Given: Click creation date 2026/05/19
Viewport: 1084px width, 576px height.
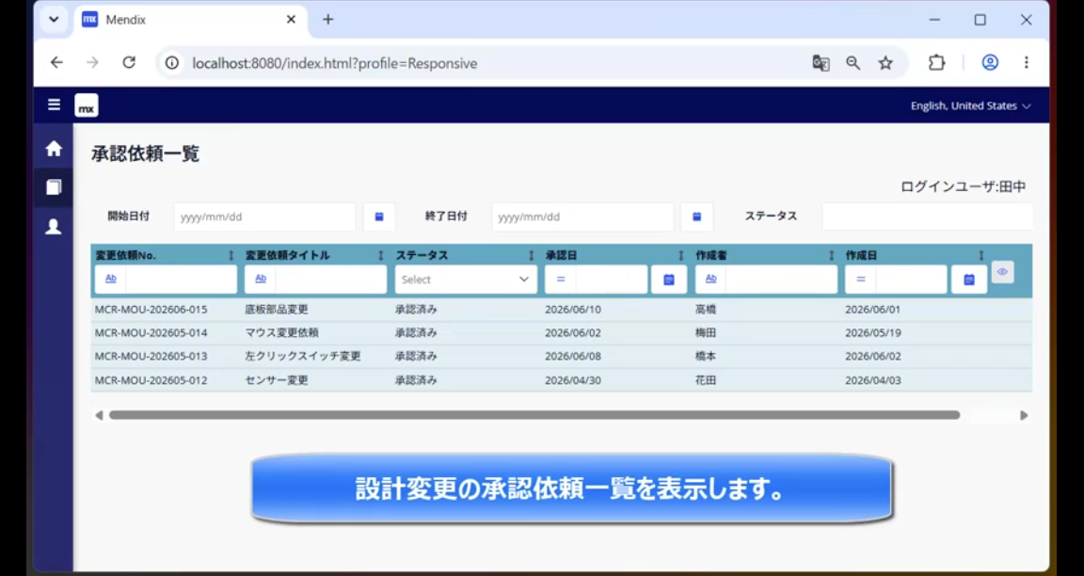Looking at the screenshot, I should click(873, 332).
